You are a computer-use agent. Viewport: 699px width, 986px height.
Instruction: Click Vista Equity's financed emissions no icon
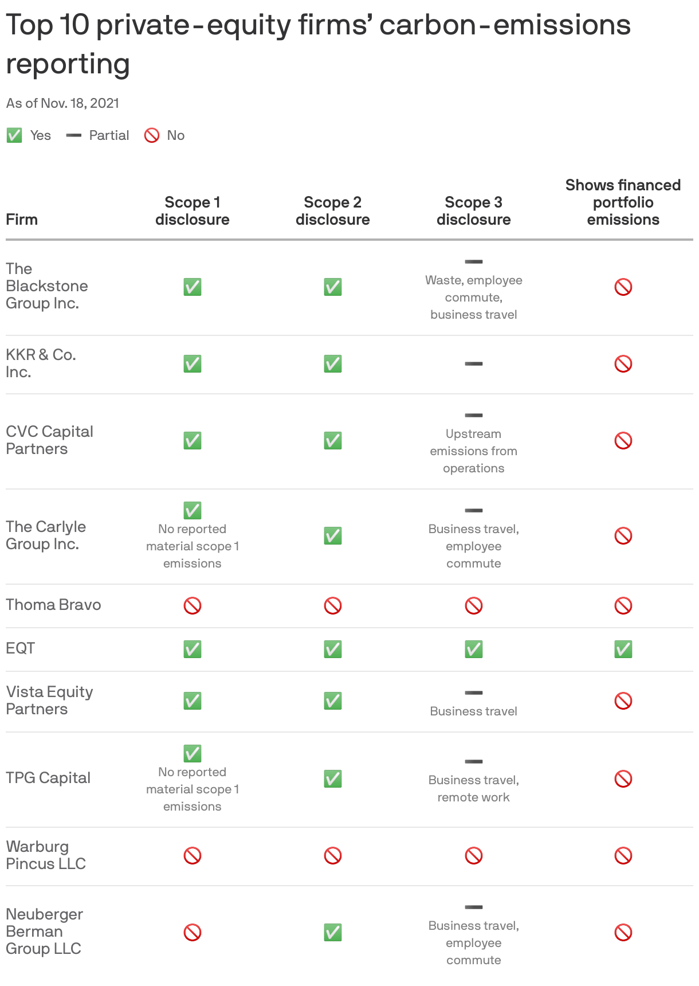click(623, 701)
